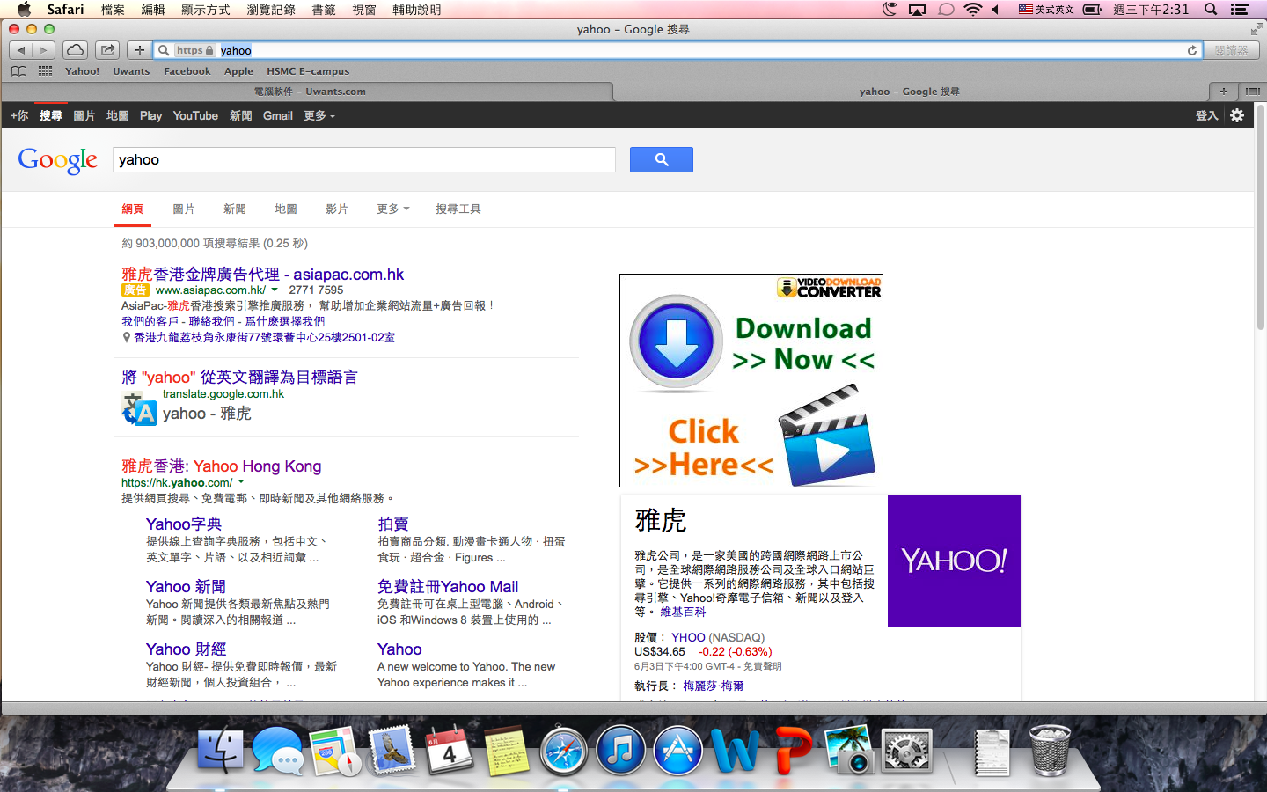Open dropdown arrow beside www.asiapac.com.hk
Viewport: 1267px width, 792px height.
coord(275,290)
